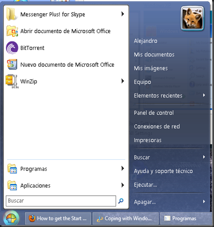This screenshot has width=214, height=227.
Task: Open Panel de control
Action: click(154, 113)
